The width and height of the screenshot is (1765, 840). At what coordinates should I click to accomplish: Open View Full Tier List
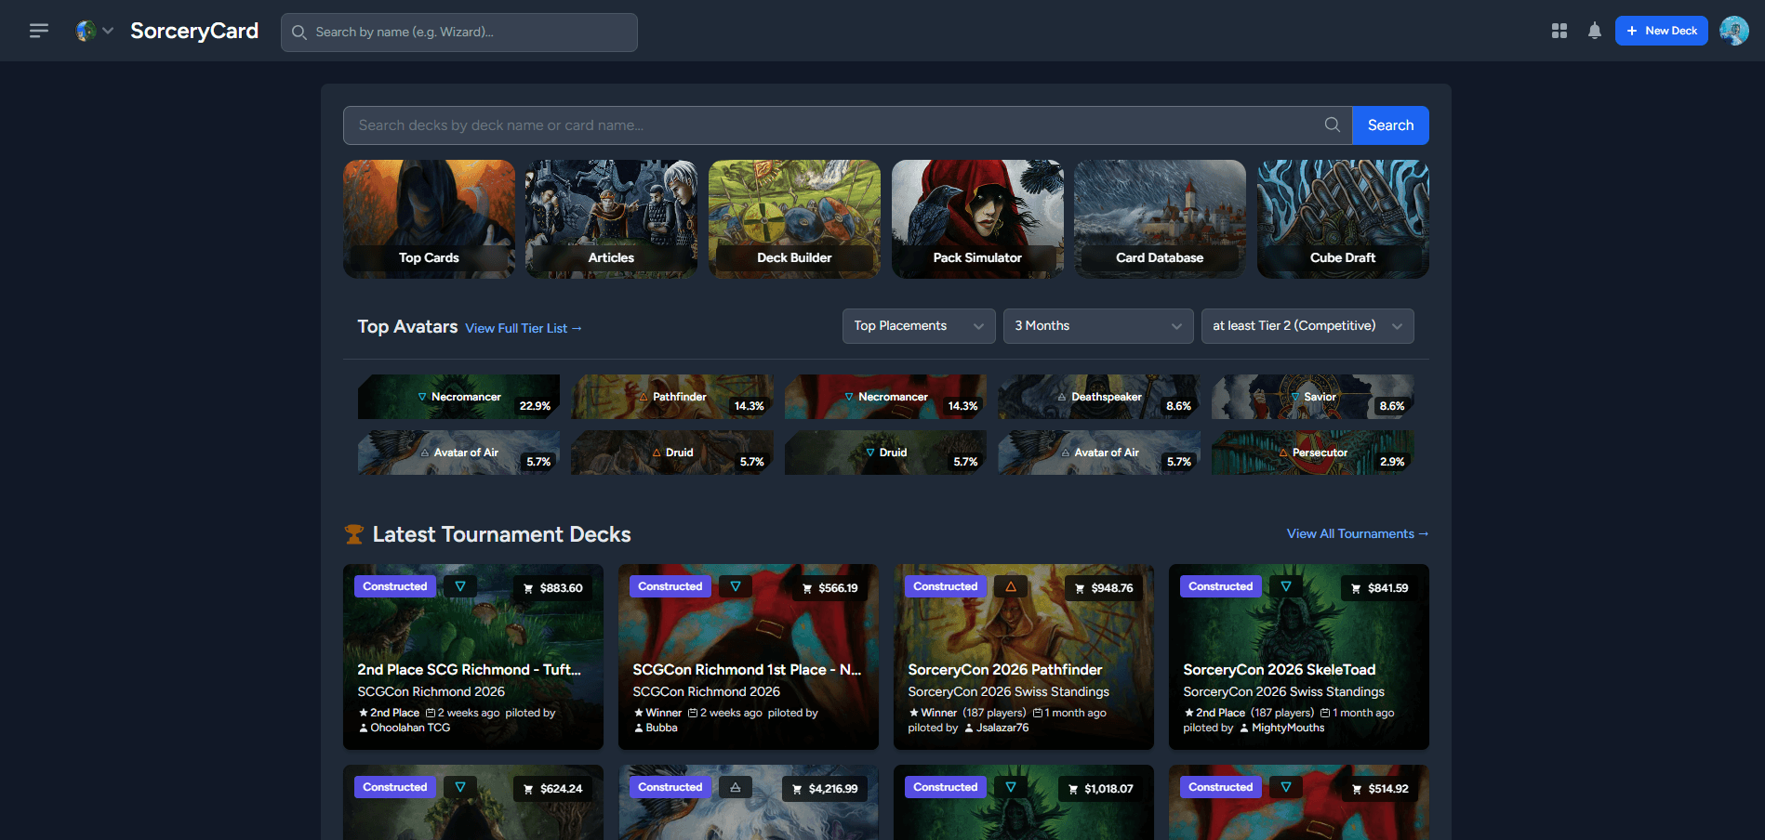[x=524, y=328]
